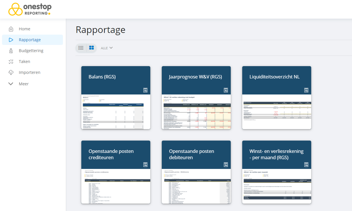Viewport: 352px width, 211px height.
Task: Click the Importeren cloud icon
Action: [x=11, y=72]
